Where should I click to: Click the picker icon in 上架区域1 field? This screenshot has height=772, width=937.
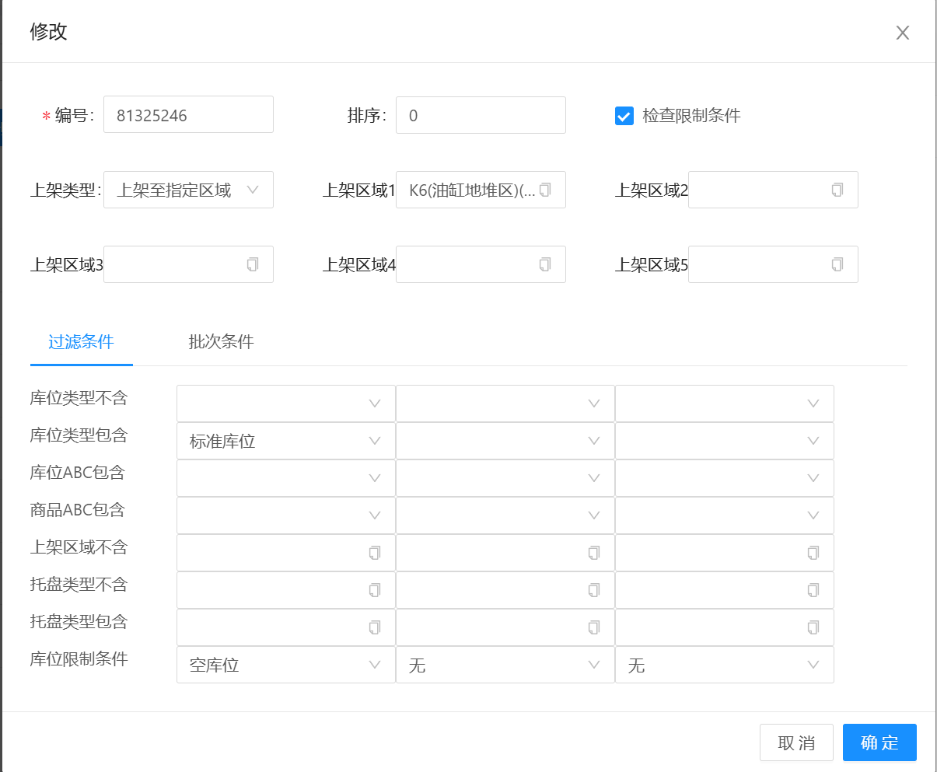click(545, 190)
